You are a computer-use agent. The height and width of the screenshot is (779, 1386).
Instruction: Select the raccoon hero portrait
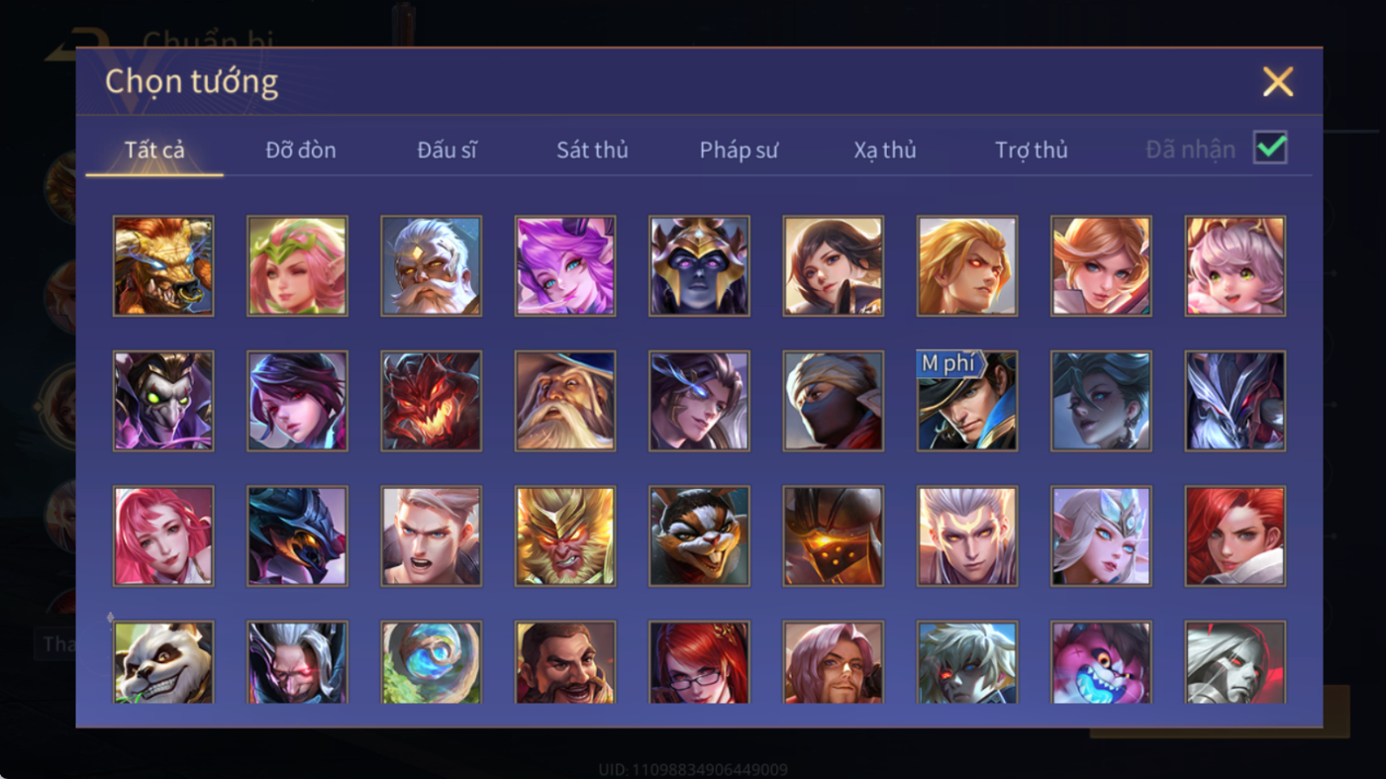(x=699, y=536)
